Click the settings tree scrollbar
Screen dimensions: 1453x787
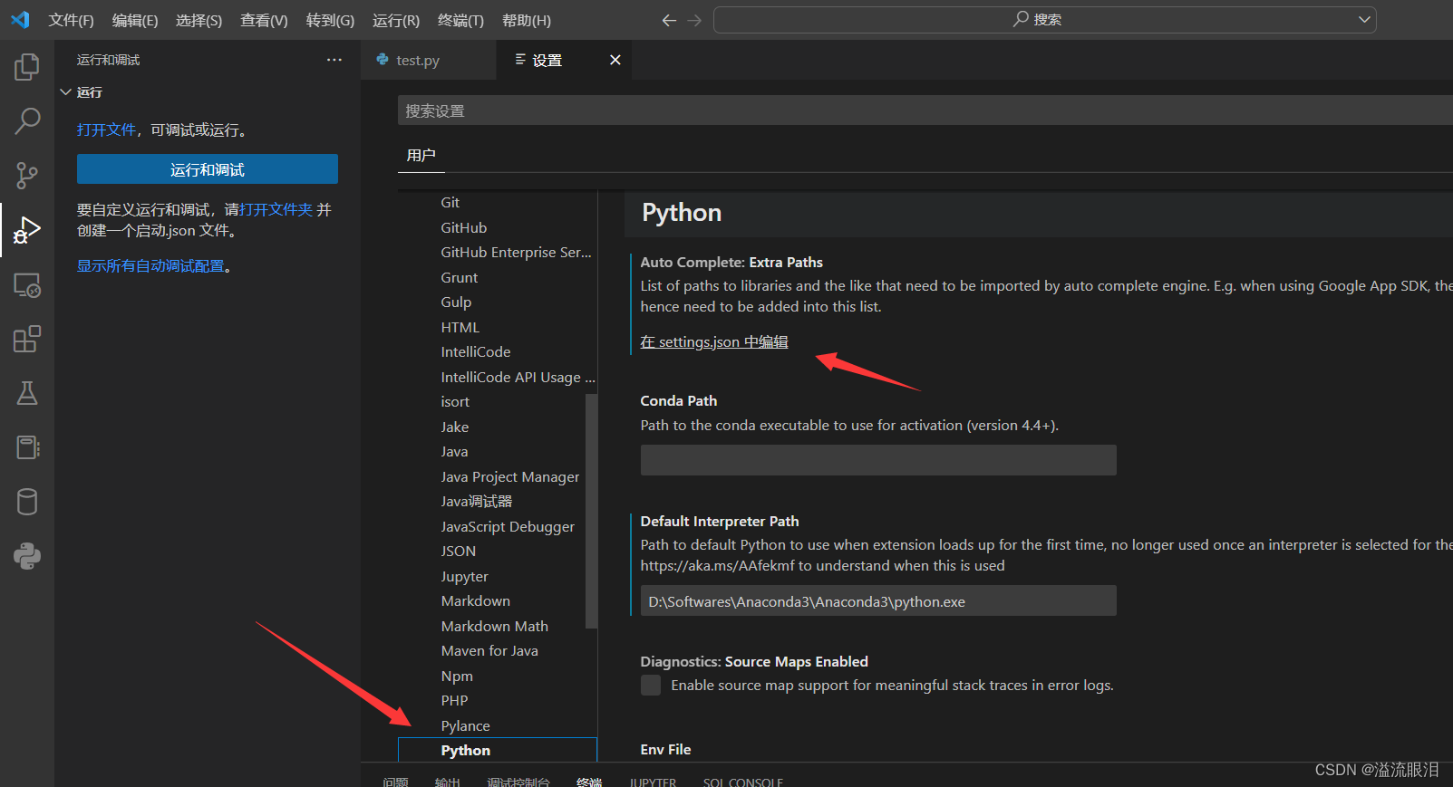[591, 511]
